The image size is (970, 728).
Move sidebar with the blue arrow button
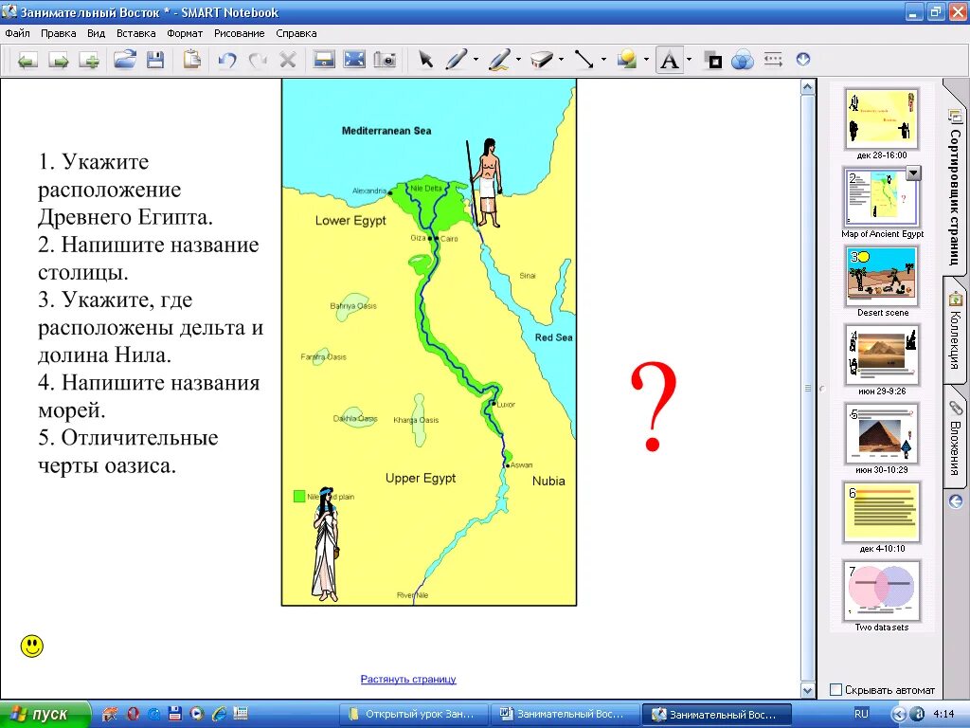[955, 500]
